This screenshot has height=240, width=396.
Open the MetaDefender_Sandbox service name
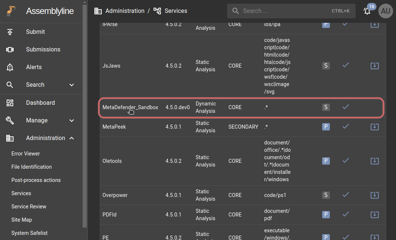click(x=130, y=107)
